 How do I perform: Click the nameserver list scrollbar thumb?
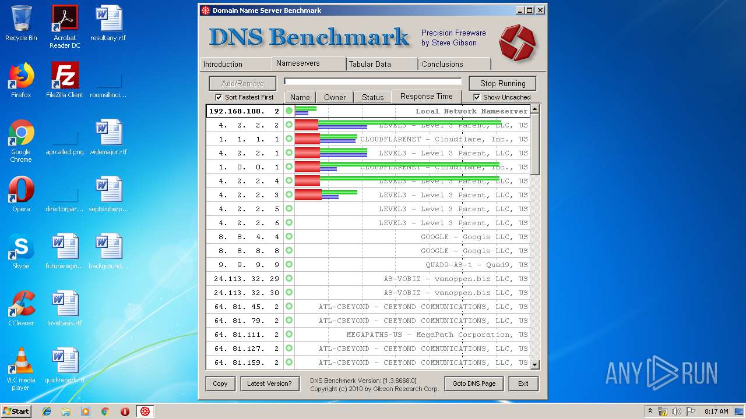tap(535, 144)
